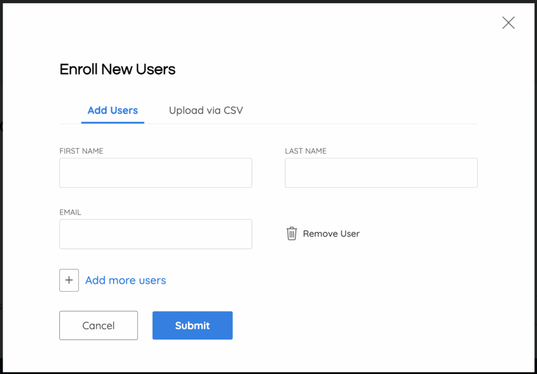Click the EMAIL field label

tap(70, 212)
